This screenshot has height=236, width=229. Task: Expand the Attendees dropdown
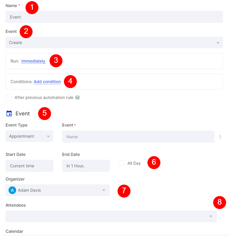[111, 216]
